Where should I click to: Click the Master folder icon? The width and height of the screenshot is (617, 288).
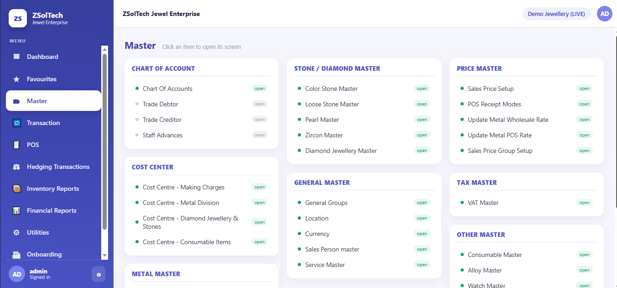pos(17,101)
